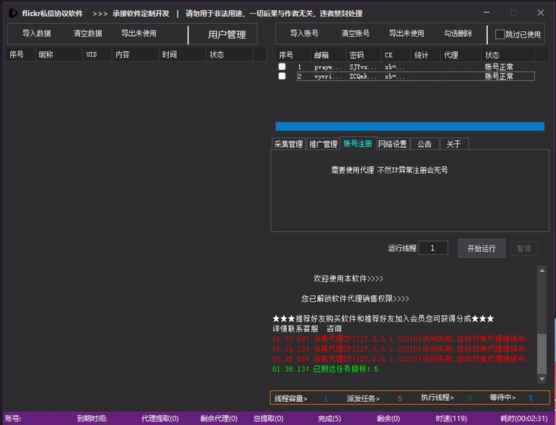Open 用户管理 panel
556x425 pixels.
coord(227,35)
